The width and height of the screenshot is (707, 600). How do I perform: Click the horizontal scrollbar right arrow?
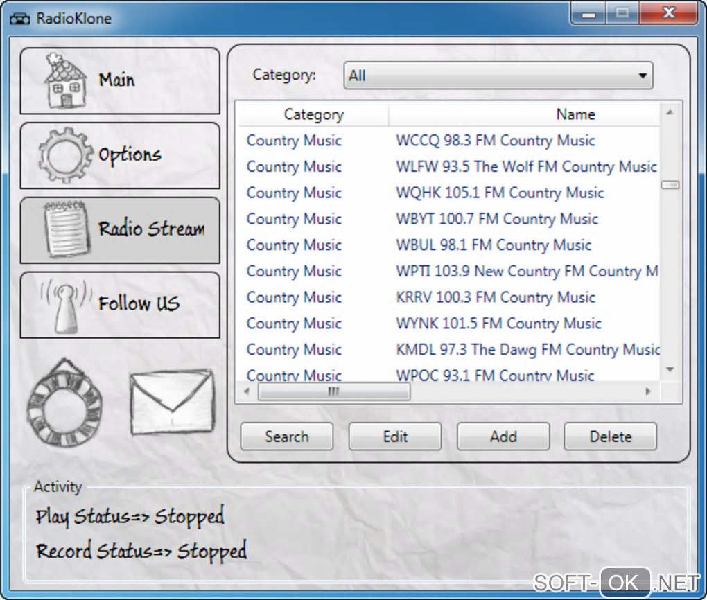pos(648,391)
